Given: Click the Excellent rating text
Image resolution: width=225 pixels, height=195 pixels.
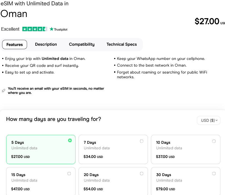Looking at the screenshot, I should pos(10,29).
